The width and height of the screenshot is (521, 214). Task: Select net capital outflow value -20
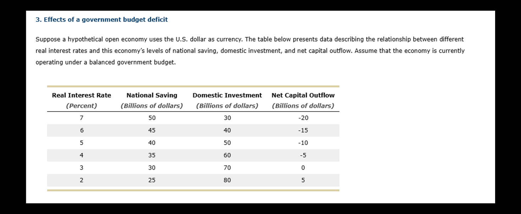(x=303, y=118)
